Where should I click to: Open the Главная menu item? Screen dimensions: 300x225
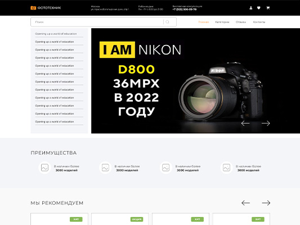click(204, 22)
